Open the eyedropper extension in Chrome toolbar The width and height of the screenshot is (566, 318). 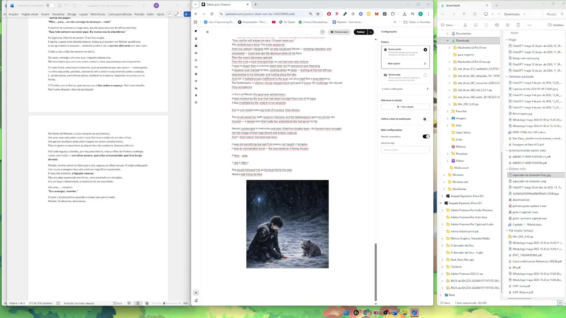pyautogui.click(x=345, y=14)
